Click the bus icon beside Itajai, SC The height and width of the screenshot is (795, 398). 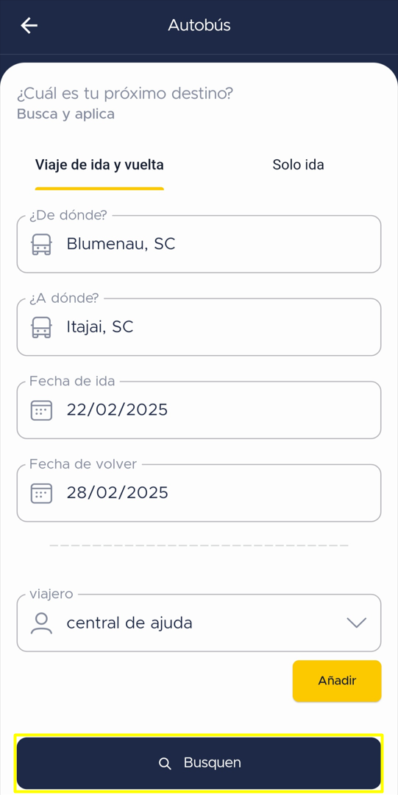click(x=41, y=327)
